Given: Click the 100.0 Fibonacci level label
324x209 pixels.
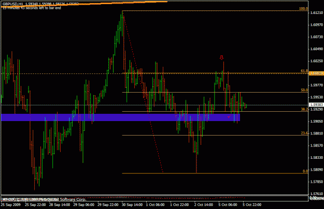Looking at the screenshot, I should tap(303, 9).
